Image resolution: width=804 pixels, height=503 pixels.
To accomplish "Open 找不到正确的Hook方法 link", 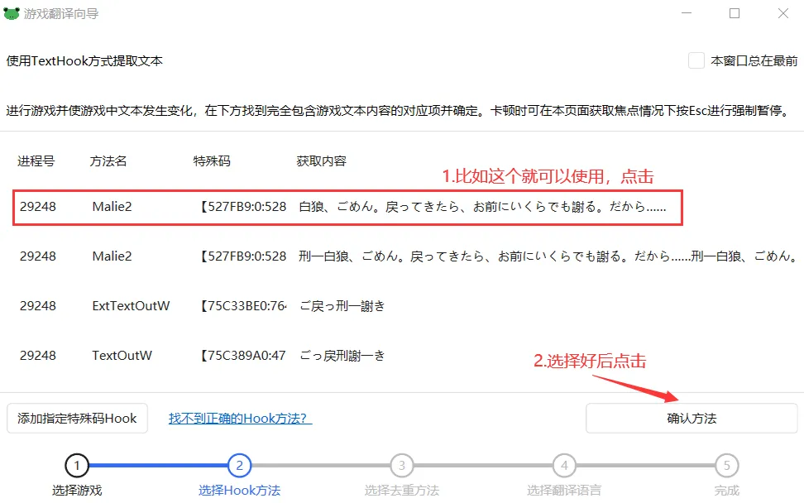I will (240, 418).
